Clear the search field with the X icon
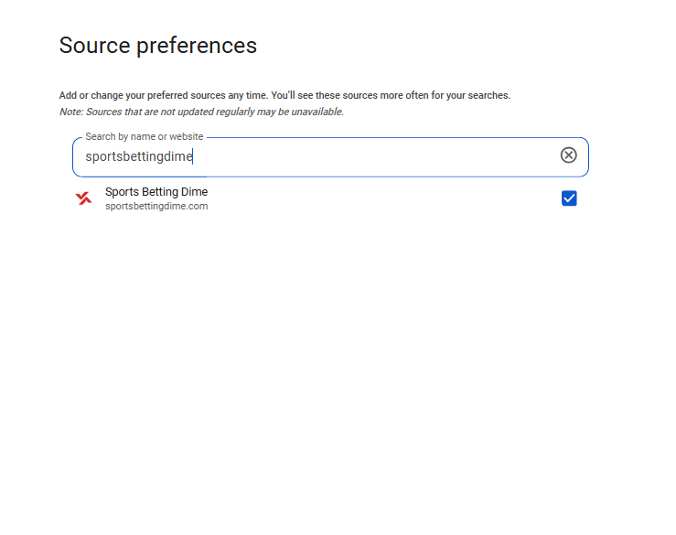This screenshot has height=535, width=676. (x=568, y=155)
